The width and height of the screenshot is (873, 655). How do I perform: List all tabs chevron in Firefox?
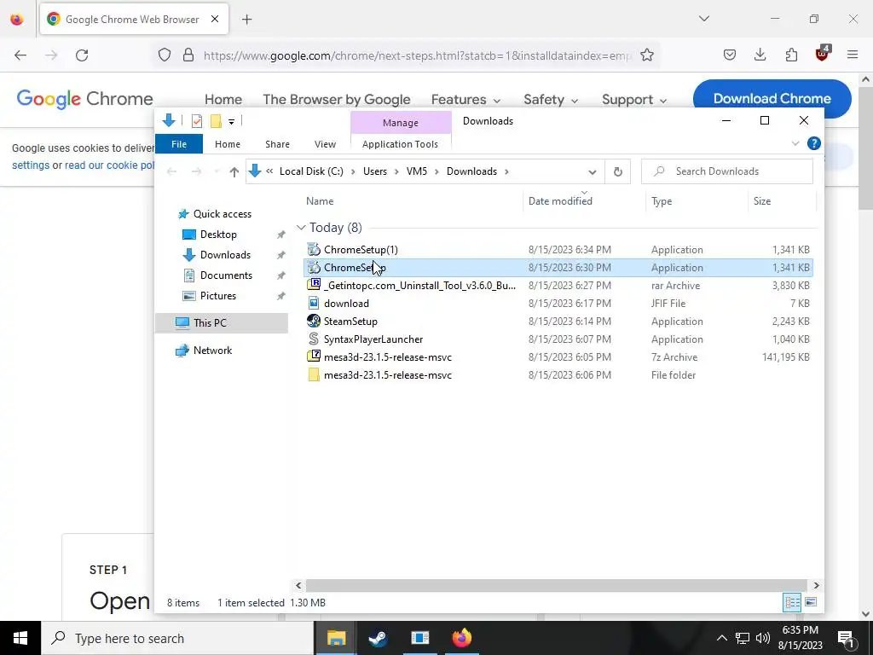pyautogui.click(x=704, y=19)
